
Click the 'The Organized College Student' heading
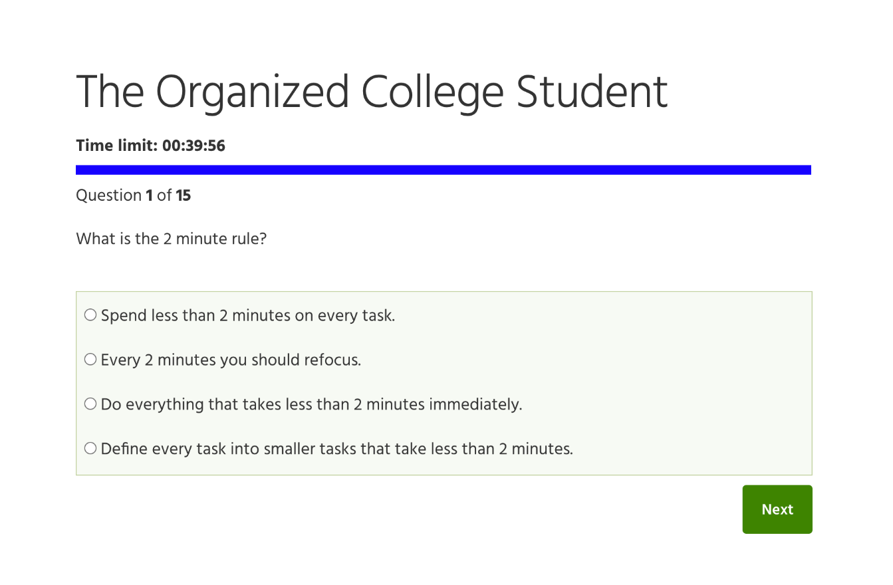pos(372,92)
